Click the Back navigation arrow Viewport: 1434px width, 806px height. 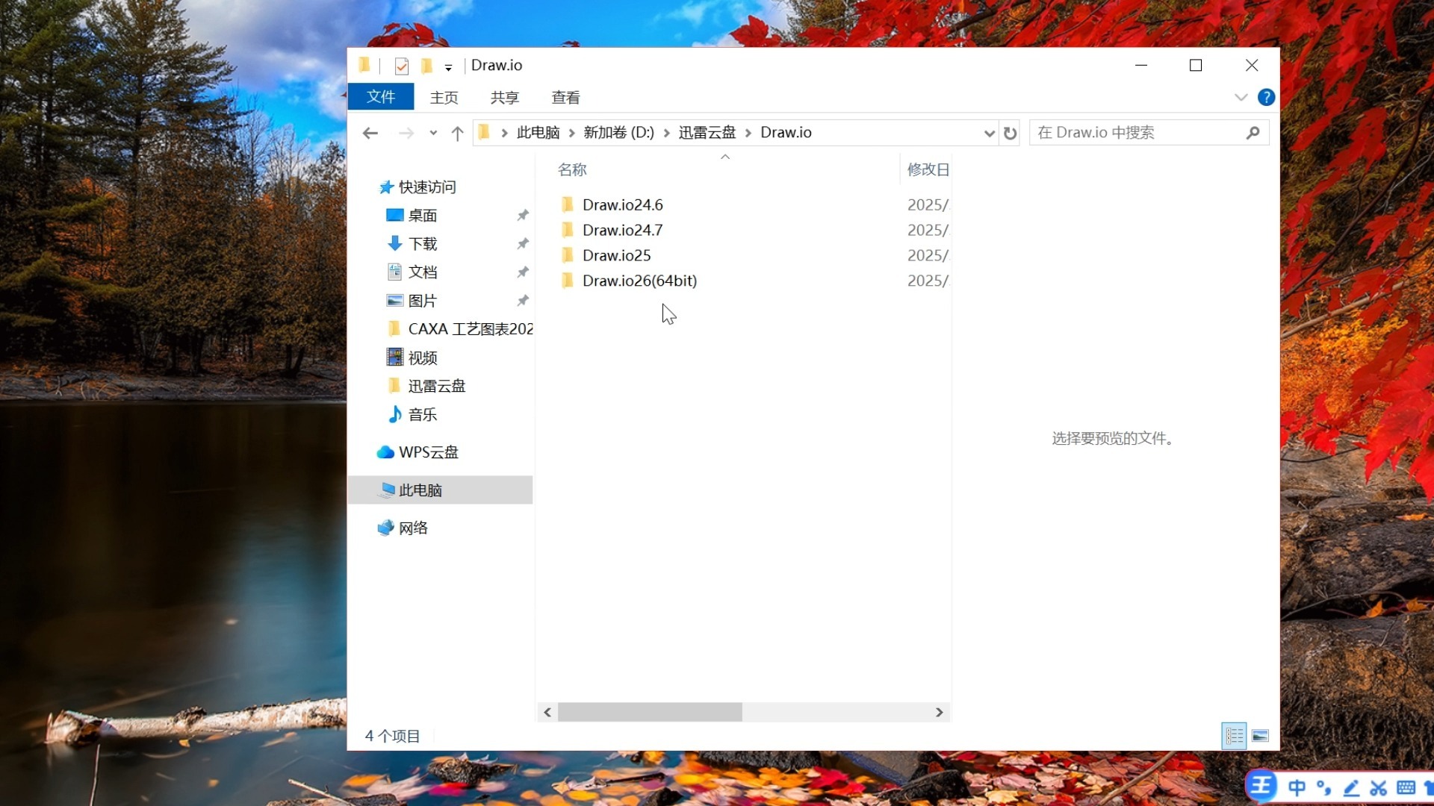click(x=370, y=133)
